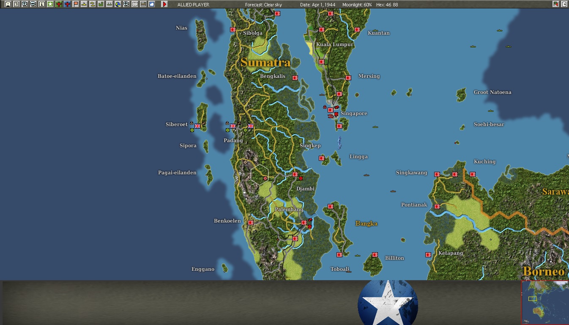Click the "Palembang" city label
569x325 pixels.
pos(289,209)
